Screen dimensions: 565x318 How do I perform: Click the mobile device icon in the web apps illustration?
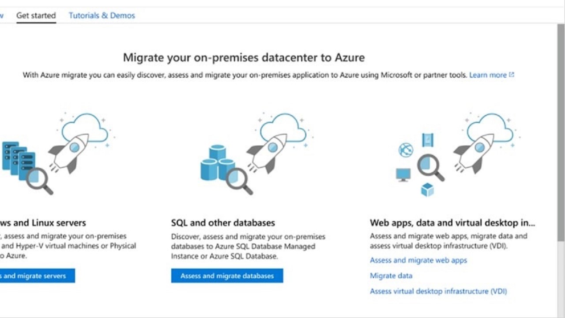click(x=427, y=140)
